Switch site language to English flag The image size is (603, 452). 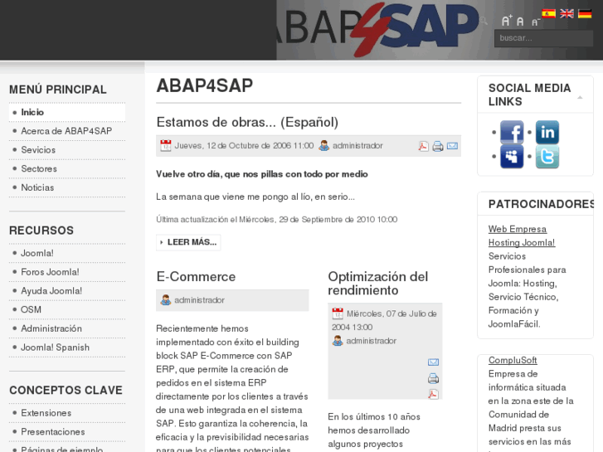pyautogui.click(x=567, y=14)
